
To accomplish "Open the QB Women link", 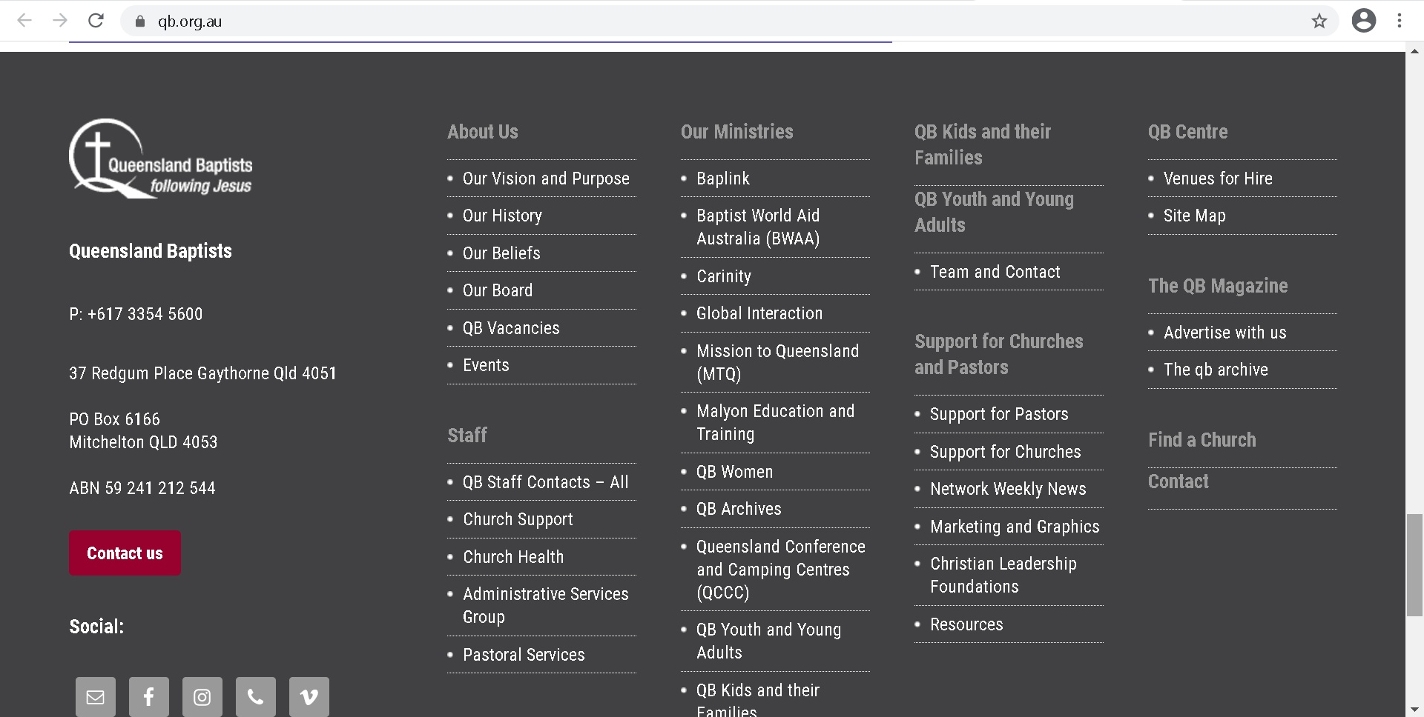I will pos(734,472).
